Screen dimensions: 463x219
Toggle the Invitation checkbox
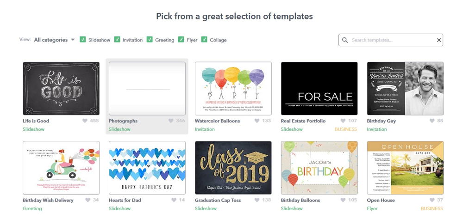tap(117, 40)
